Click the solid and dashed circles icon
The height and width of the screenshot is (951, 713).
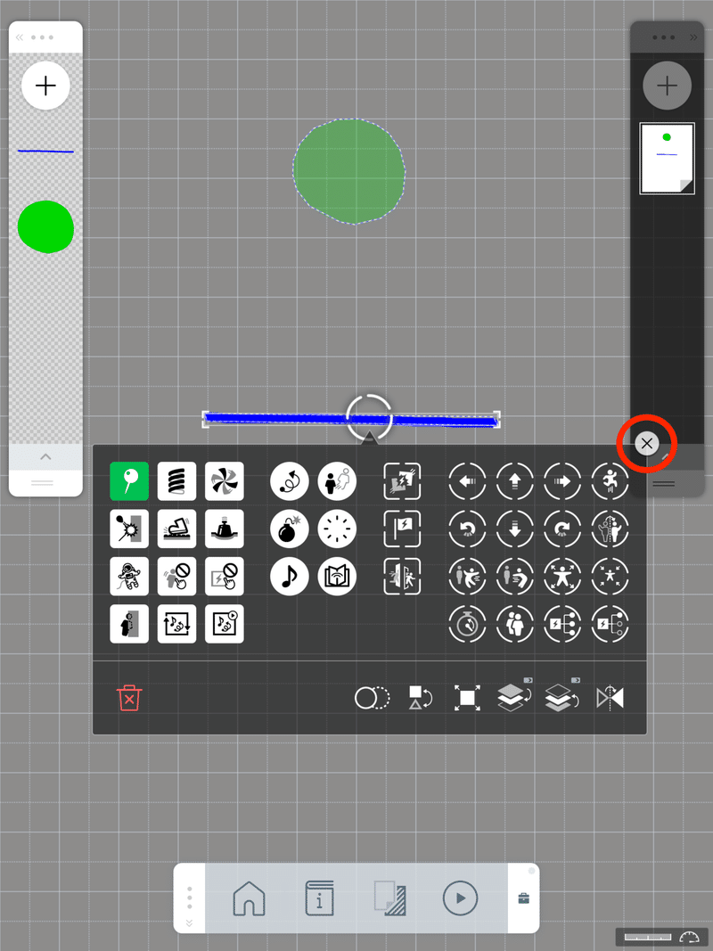372,698
